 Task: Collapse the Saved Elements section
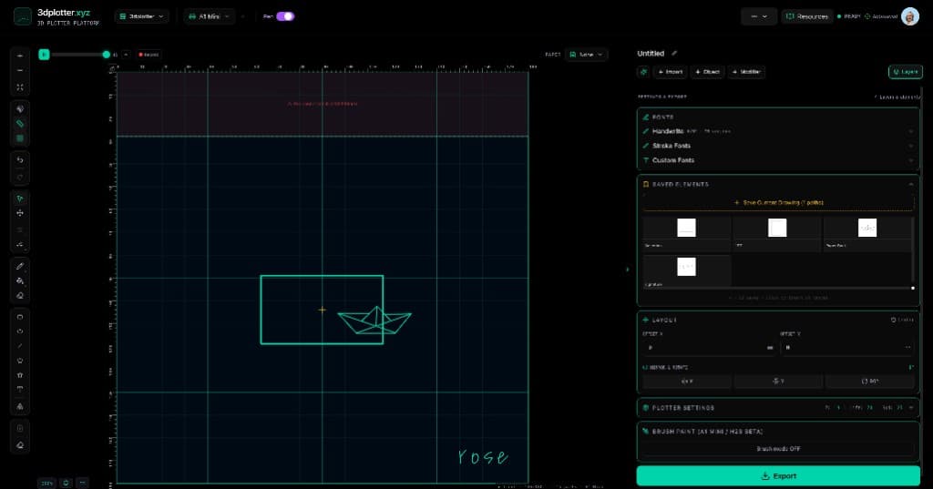[x=910, y=185]
